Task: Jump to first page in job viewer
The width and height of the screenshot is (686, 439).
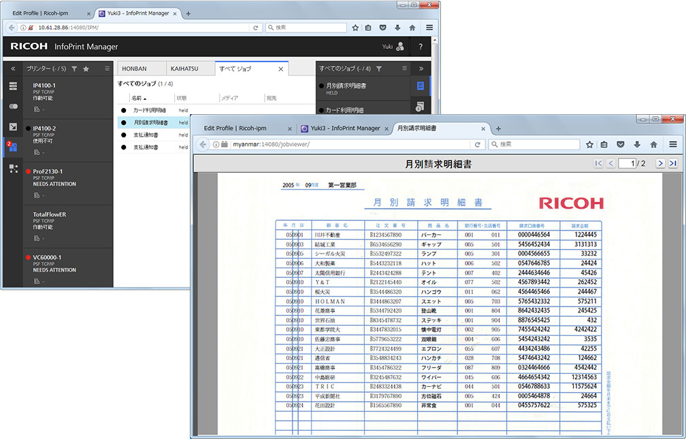Action: [x=598, y=163]
